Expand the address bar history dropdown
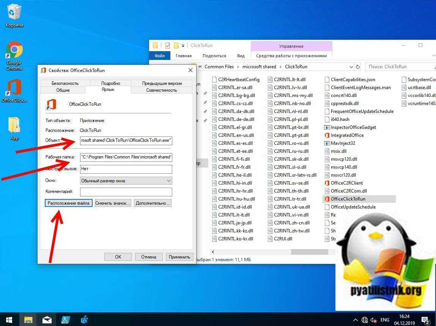Viewport: 436px width, 326px height. point(351,67)
